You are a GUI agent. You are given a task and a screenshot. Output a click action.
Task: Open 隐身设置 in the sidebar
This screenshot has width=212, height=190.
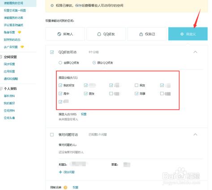pyautogui.click(x=9, y=32)
